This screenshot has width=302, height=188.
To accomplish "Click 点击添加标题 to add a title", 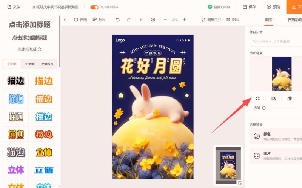I will point(30,24).
